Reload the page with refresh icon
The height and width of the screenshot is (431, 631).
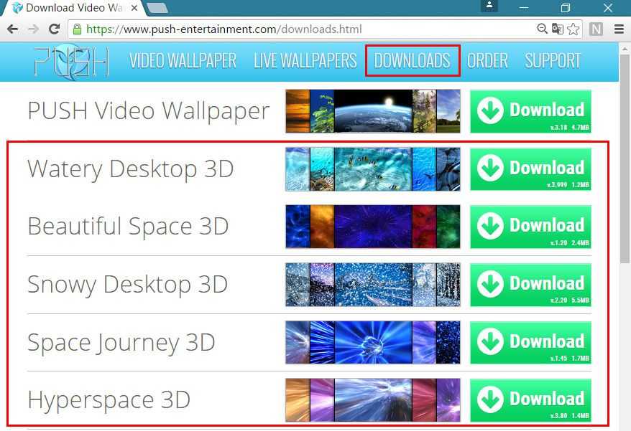click(x=54, y=29)
